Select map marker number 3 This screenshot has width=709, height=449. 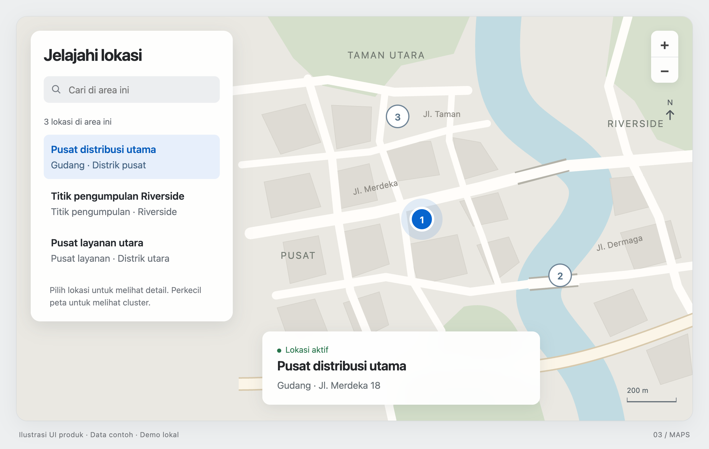tap(397, 117)
